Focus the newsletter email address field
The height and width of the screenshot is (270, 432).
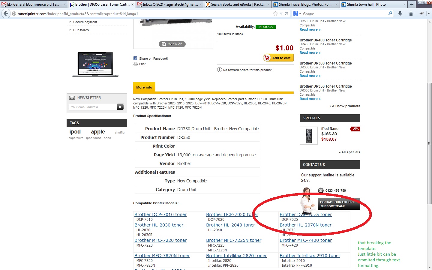(93, 107)
